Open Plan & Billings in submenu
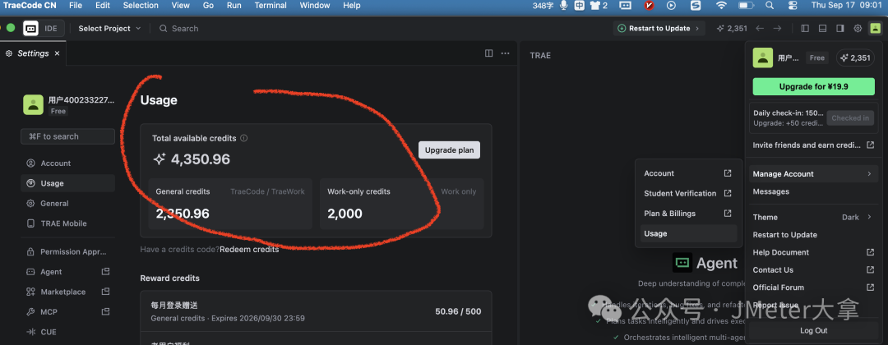Image resolution: width=888 pixels, height=345 pixels. (x=688, y=214)
